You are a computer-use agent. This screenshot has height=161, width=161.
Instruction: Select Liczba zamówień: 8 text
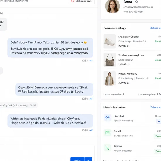pos(114,94)
